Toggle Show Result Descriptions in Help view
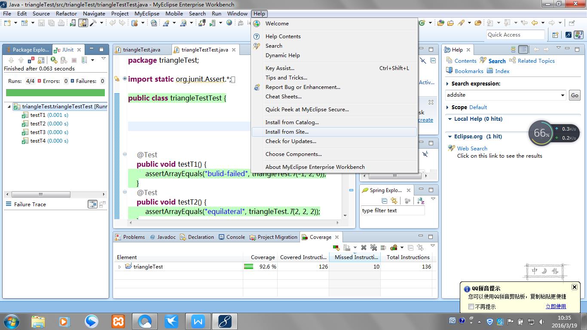Image resolution: width=587 pixels, height=330 pixels. (523, 49)
